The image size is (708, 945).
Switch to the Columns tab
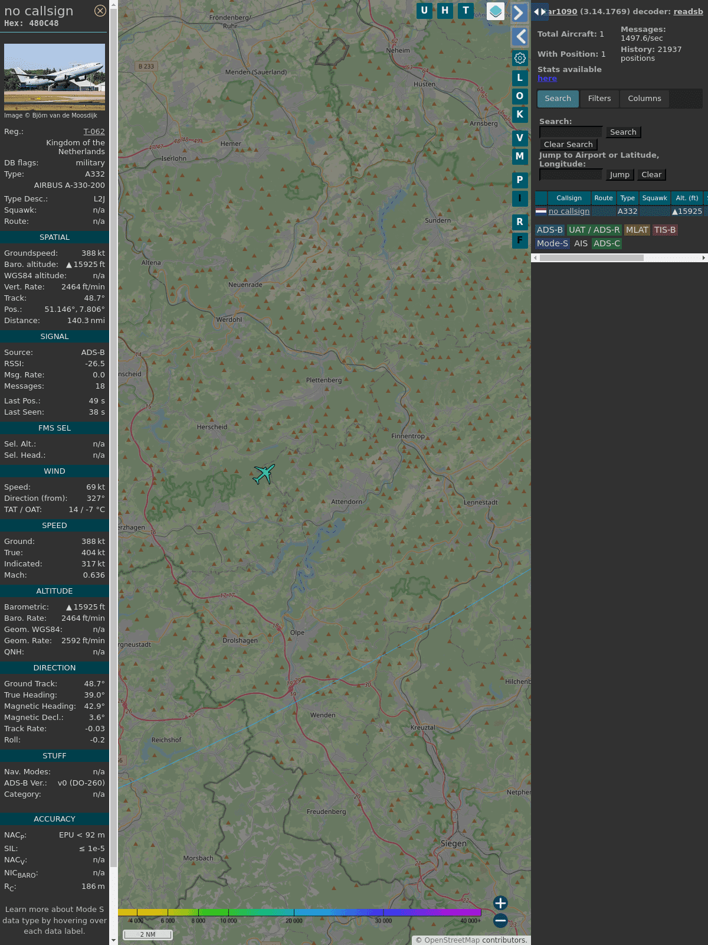click(644, 99)
